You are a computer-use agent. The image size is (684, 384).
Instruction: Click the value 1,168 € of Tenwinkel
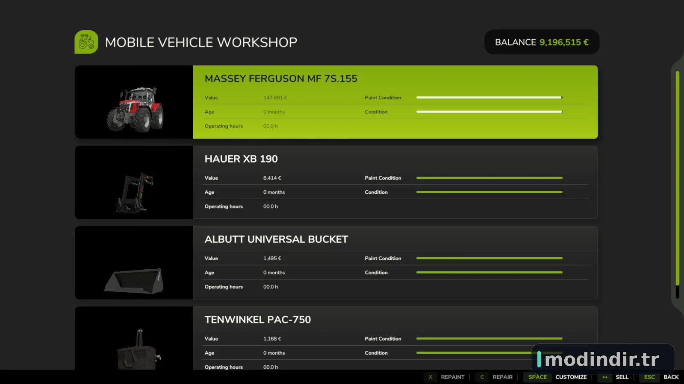[272, 338]
